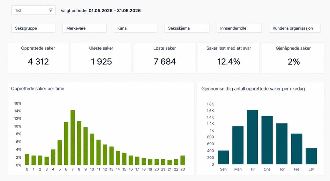Select the 12.4% one-reply value
330x181 pixels.
click(x=229, y=61)
